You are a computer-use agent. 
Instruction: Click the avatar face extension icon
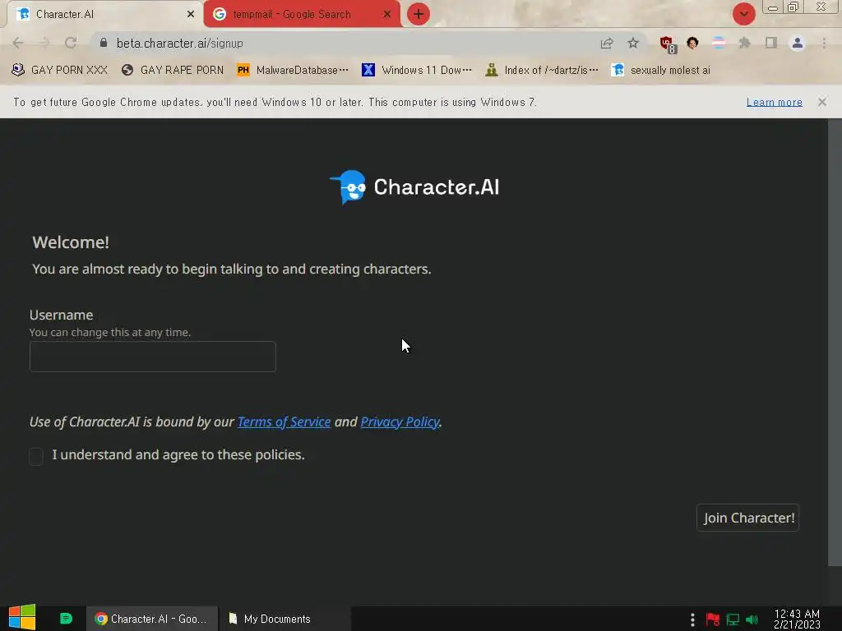point(692,43)
